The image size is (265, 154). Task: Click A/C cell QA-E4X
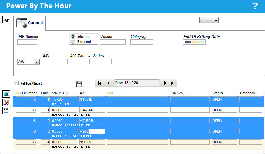(x=92, y=110)
